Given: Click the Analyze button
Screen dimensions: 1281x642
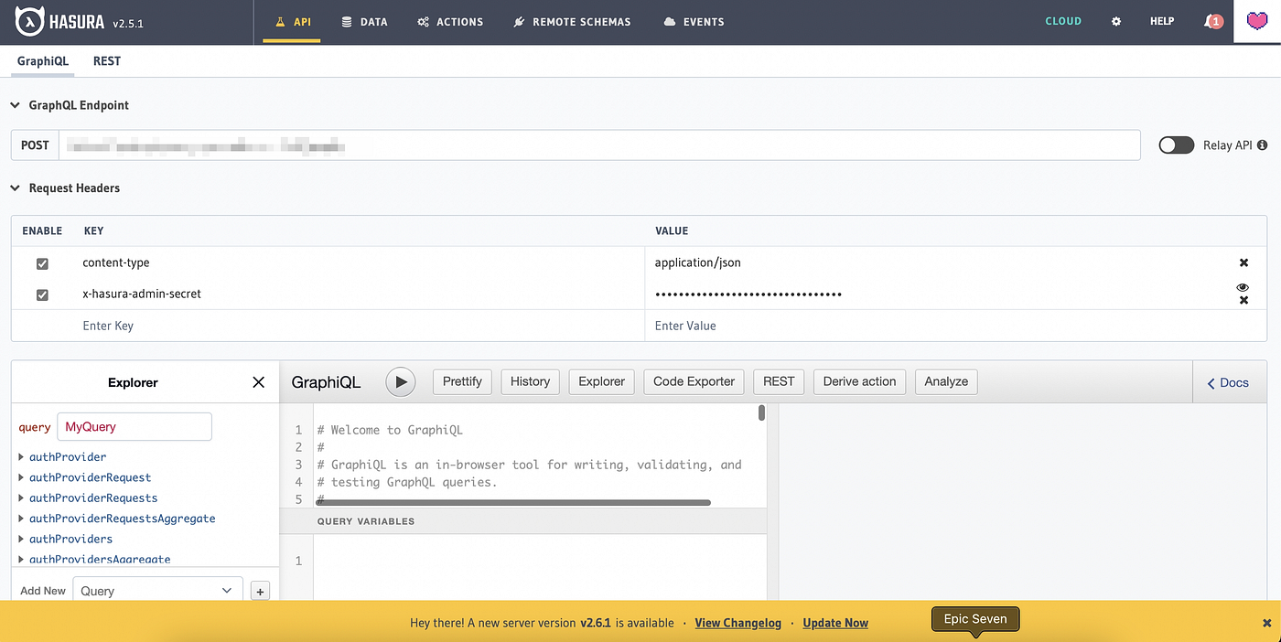Looking at the screenshot, I should [946, 381].
